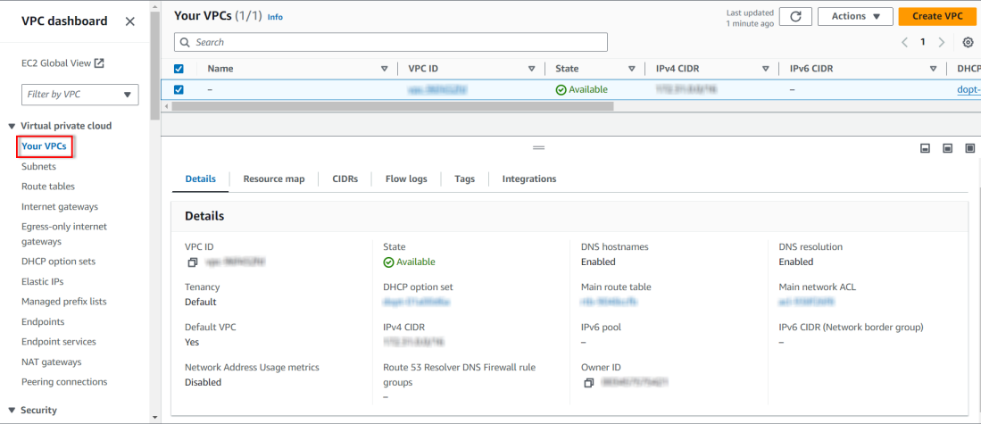Open Your VPCs in sidebar

44,146
